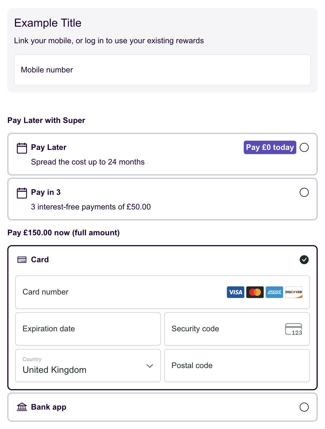Click the calendar icon beside Pay in 3
Screen dimensions: 325x429
click(x=22, y=193)
